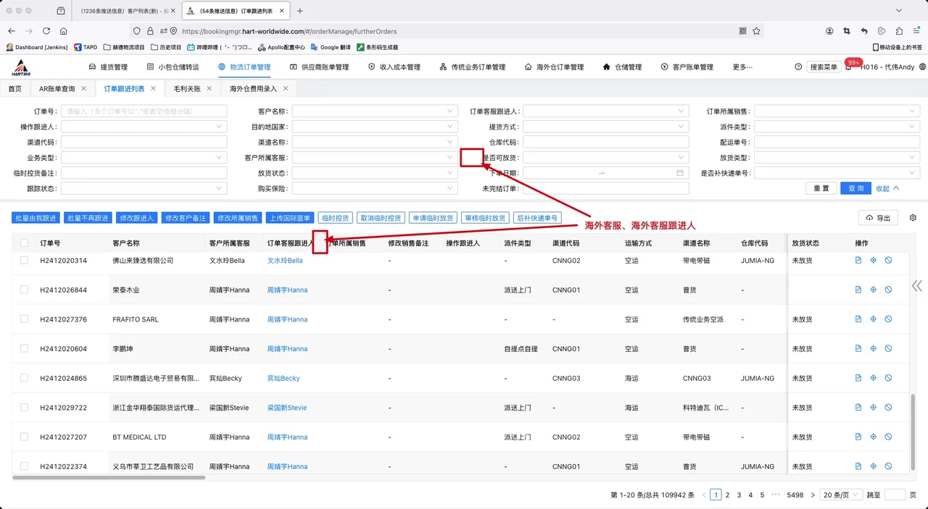
Task: Click the cancel circle icon for H2412027376
Action: click(888, 319)
